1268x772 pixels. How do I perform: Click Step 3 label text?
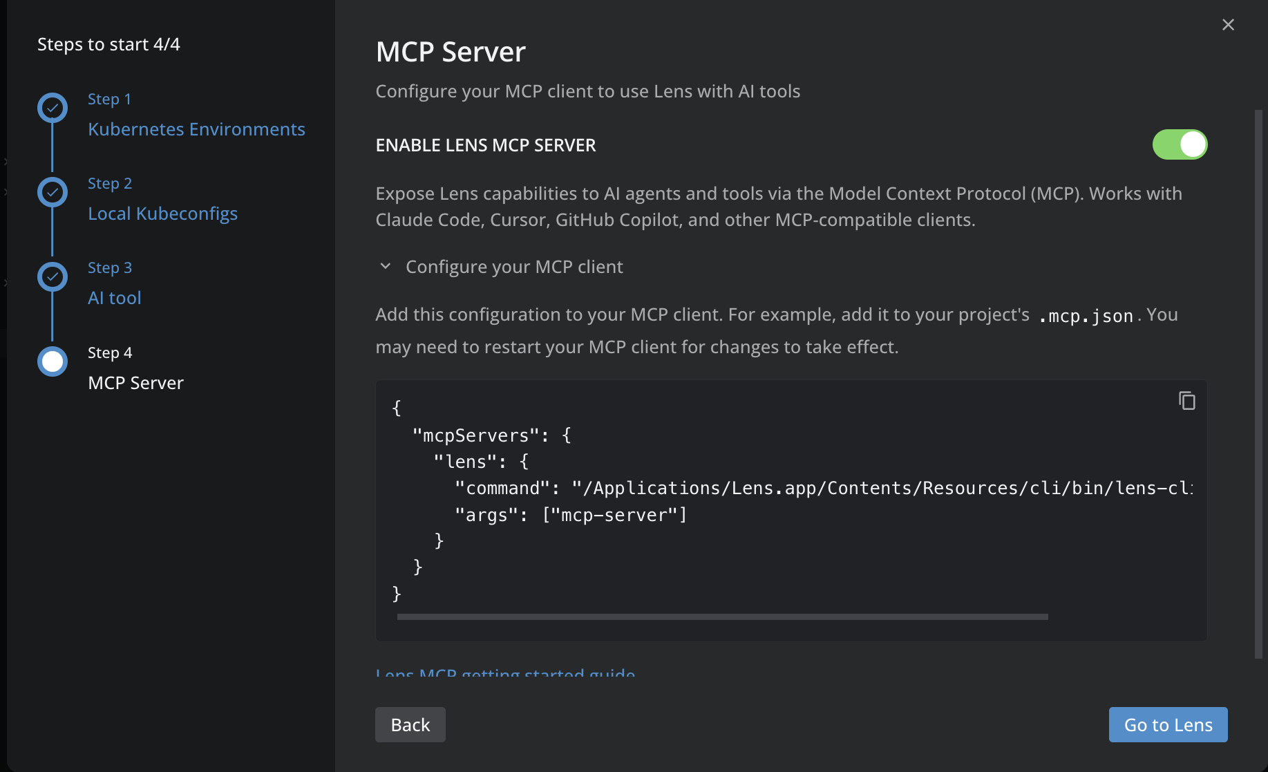point(110,267)
